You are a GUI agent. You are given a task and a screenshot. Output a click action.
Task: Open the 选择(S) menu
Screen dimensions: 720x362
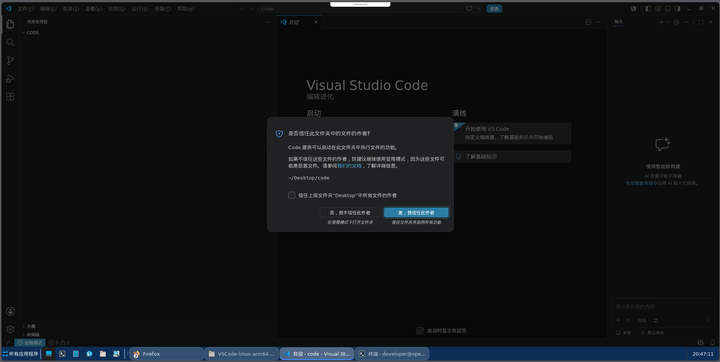pyautogui.click(x=71, y=9)
